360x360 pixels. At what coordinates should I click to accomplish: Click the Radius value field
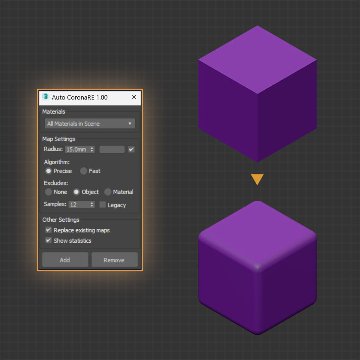[77, 149]
